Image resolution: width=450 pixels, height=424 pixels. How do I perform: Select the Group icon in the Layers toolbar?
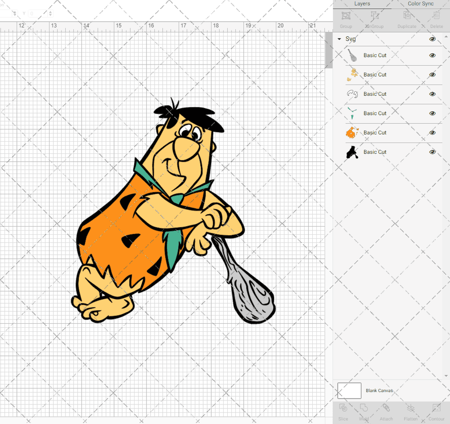345,16
